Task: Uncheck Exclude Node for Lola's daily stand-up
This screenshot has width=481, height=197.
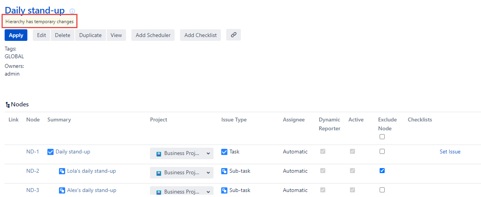Action: coord(382,171)
